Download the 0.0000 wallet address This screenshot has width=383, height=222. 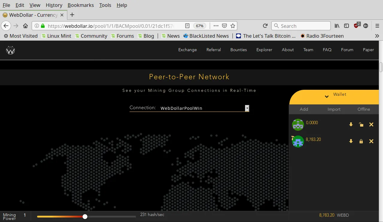click(351, 124)
